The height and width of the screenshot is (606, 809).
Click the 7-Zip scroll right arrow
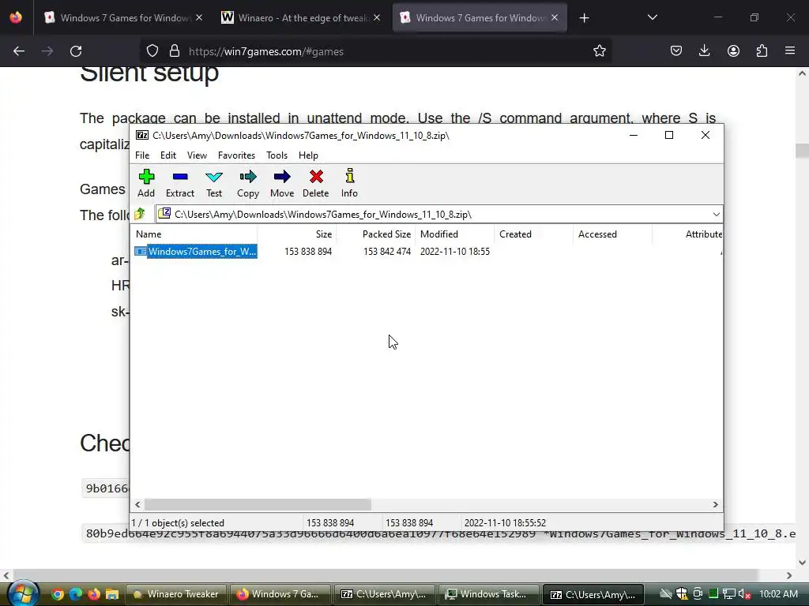pos(715,504)
